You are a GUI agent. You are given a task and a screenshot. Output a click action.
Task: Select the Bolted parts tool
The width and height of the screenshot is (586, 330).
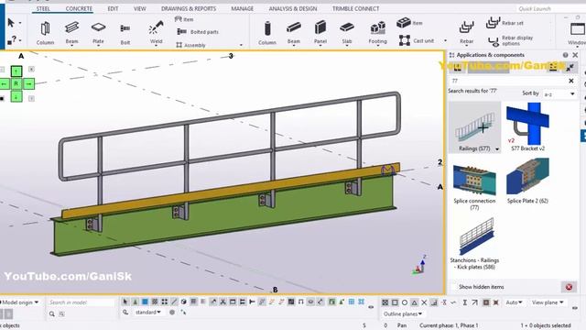pos(198,32)
